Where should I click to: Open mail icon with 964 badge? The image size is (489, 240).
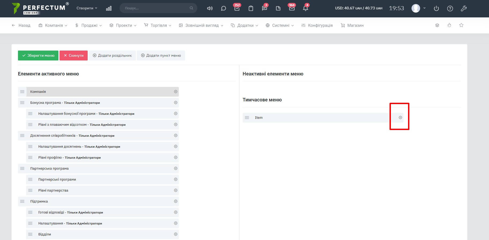[x=292, y=8]
